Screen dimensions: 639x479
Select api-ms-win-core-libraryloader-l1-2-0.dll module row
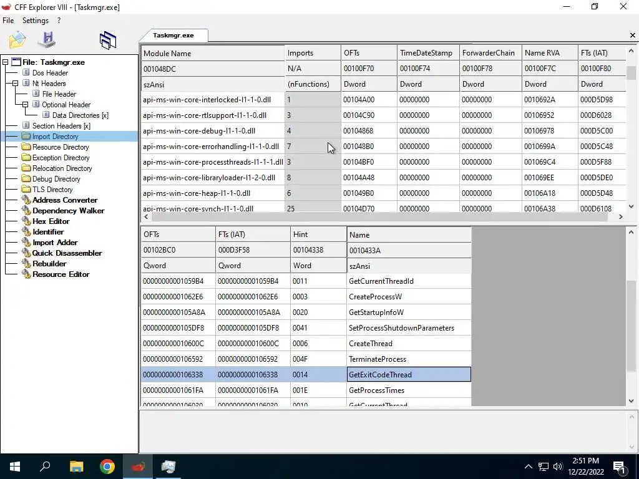(x=383, y=178)
